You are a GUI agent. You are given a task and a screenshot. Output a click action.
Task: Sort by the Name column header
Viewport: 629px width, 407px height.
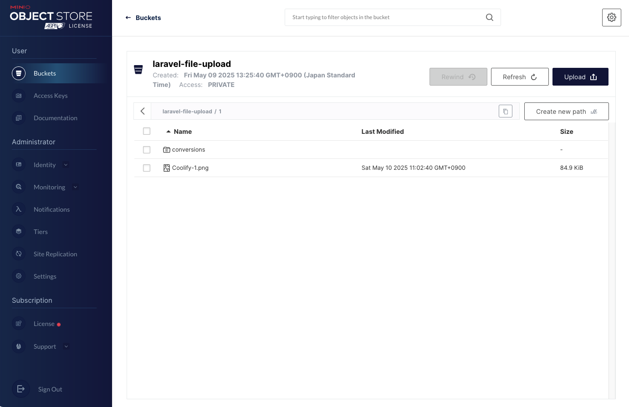coord(183,132)
